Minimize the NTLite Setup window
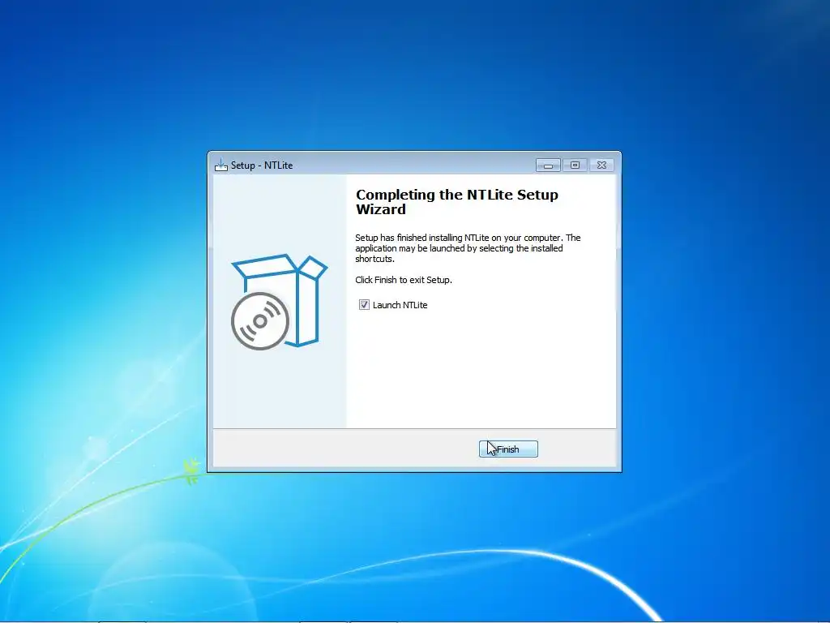This screenshot has height=623, width=830. [x=548, y=165]
